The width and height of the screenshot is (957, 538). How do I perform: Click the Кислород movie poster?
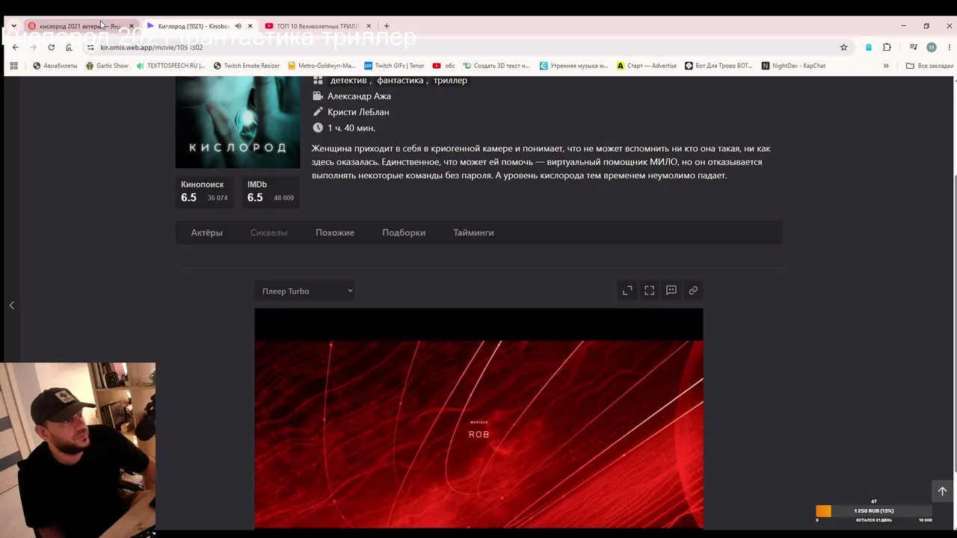[238, 122]
